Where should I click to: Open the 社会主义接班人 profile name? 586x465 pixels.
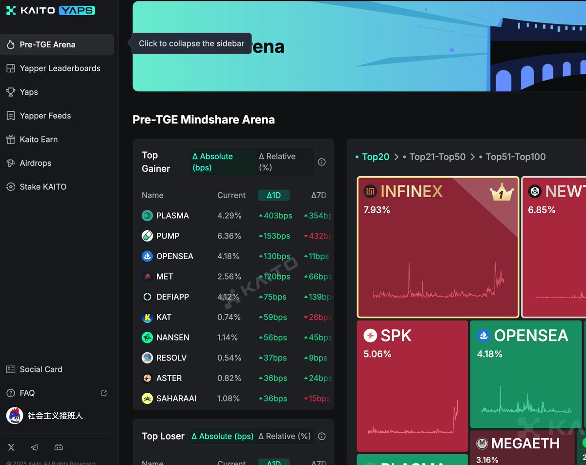[x=55, y=416]
